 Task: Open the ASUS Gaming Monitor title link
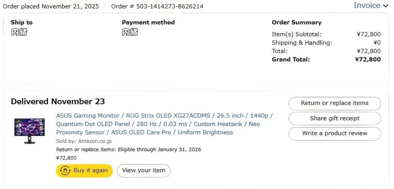[164, 124]
